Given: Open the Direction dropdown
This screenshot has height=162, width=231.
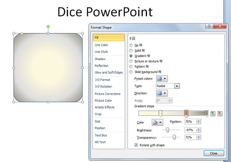Looking at the screenshot, I should coord(162,93).
